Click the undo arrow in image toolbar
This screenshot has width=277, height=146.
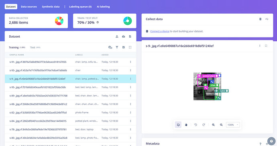click(x=196, y=125)
